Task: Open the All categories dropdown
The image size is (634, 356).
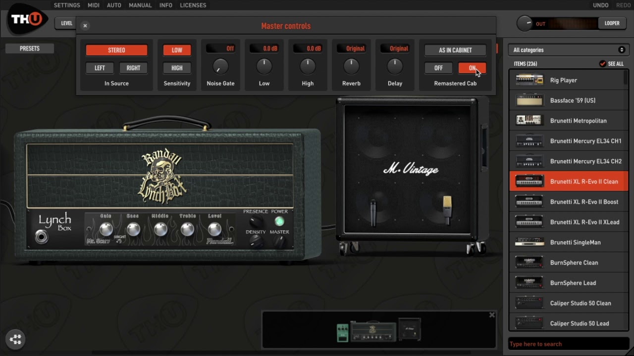Action: point(569,50)
